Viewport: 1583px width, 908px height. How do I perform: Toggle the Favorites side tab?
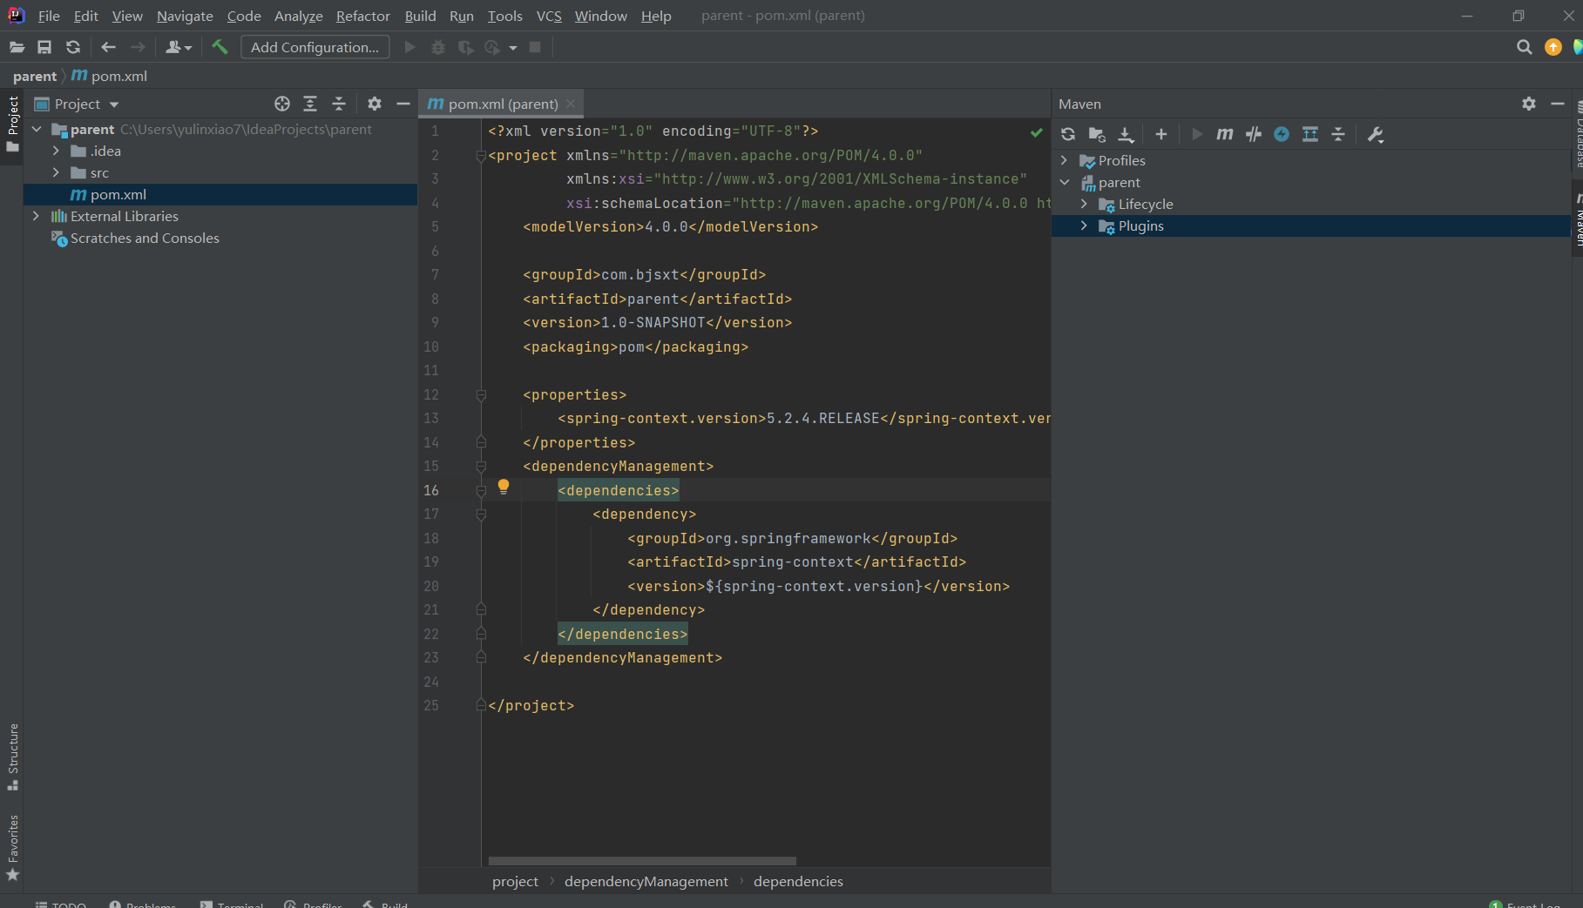click(13, 848)
